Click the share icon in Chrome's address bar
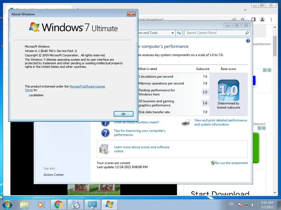This screenshot has width=281, height=210. click(x=234, y=19)
